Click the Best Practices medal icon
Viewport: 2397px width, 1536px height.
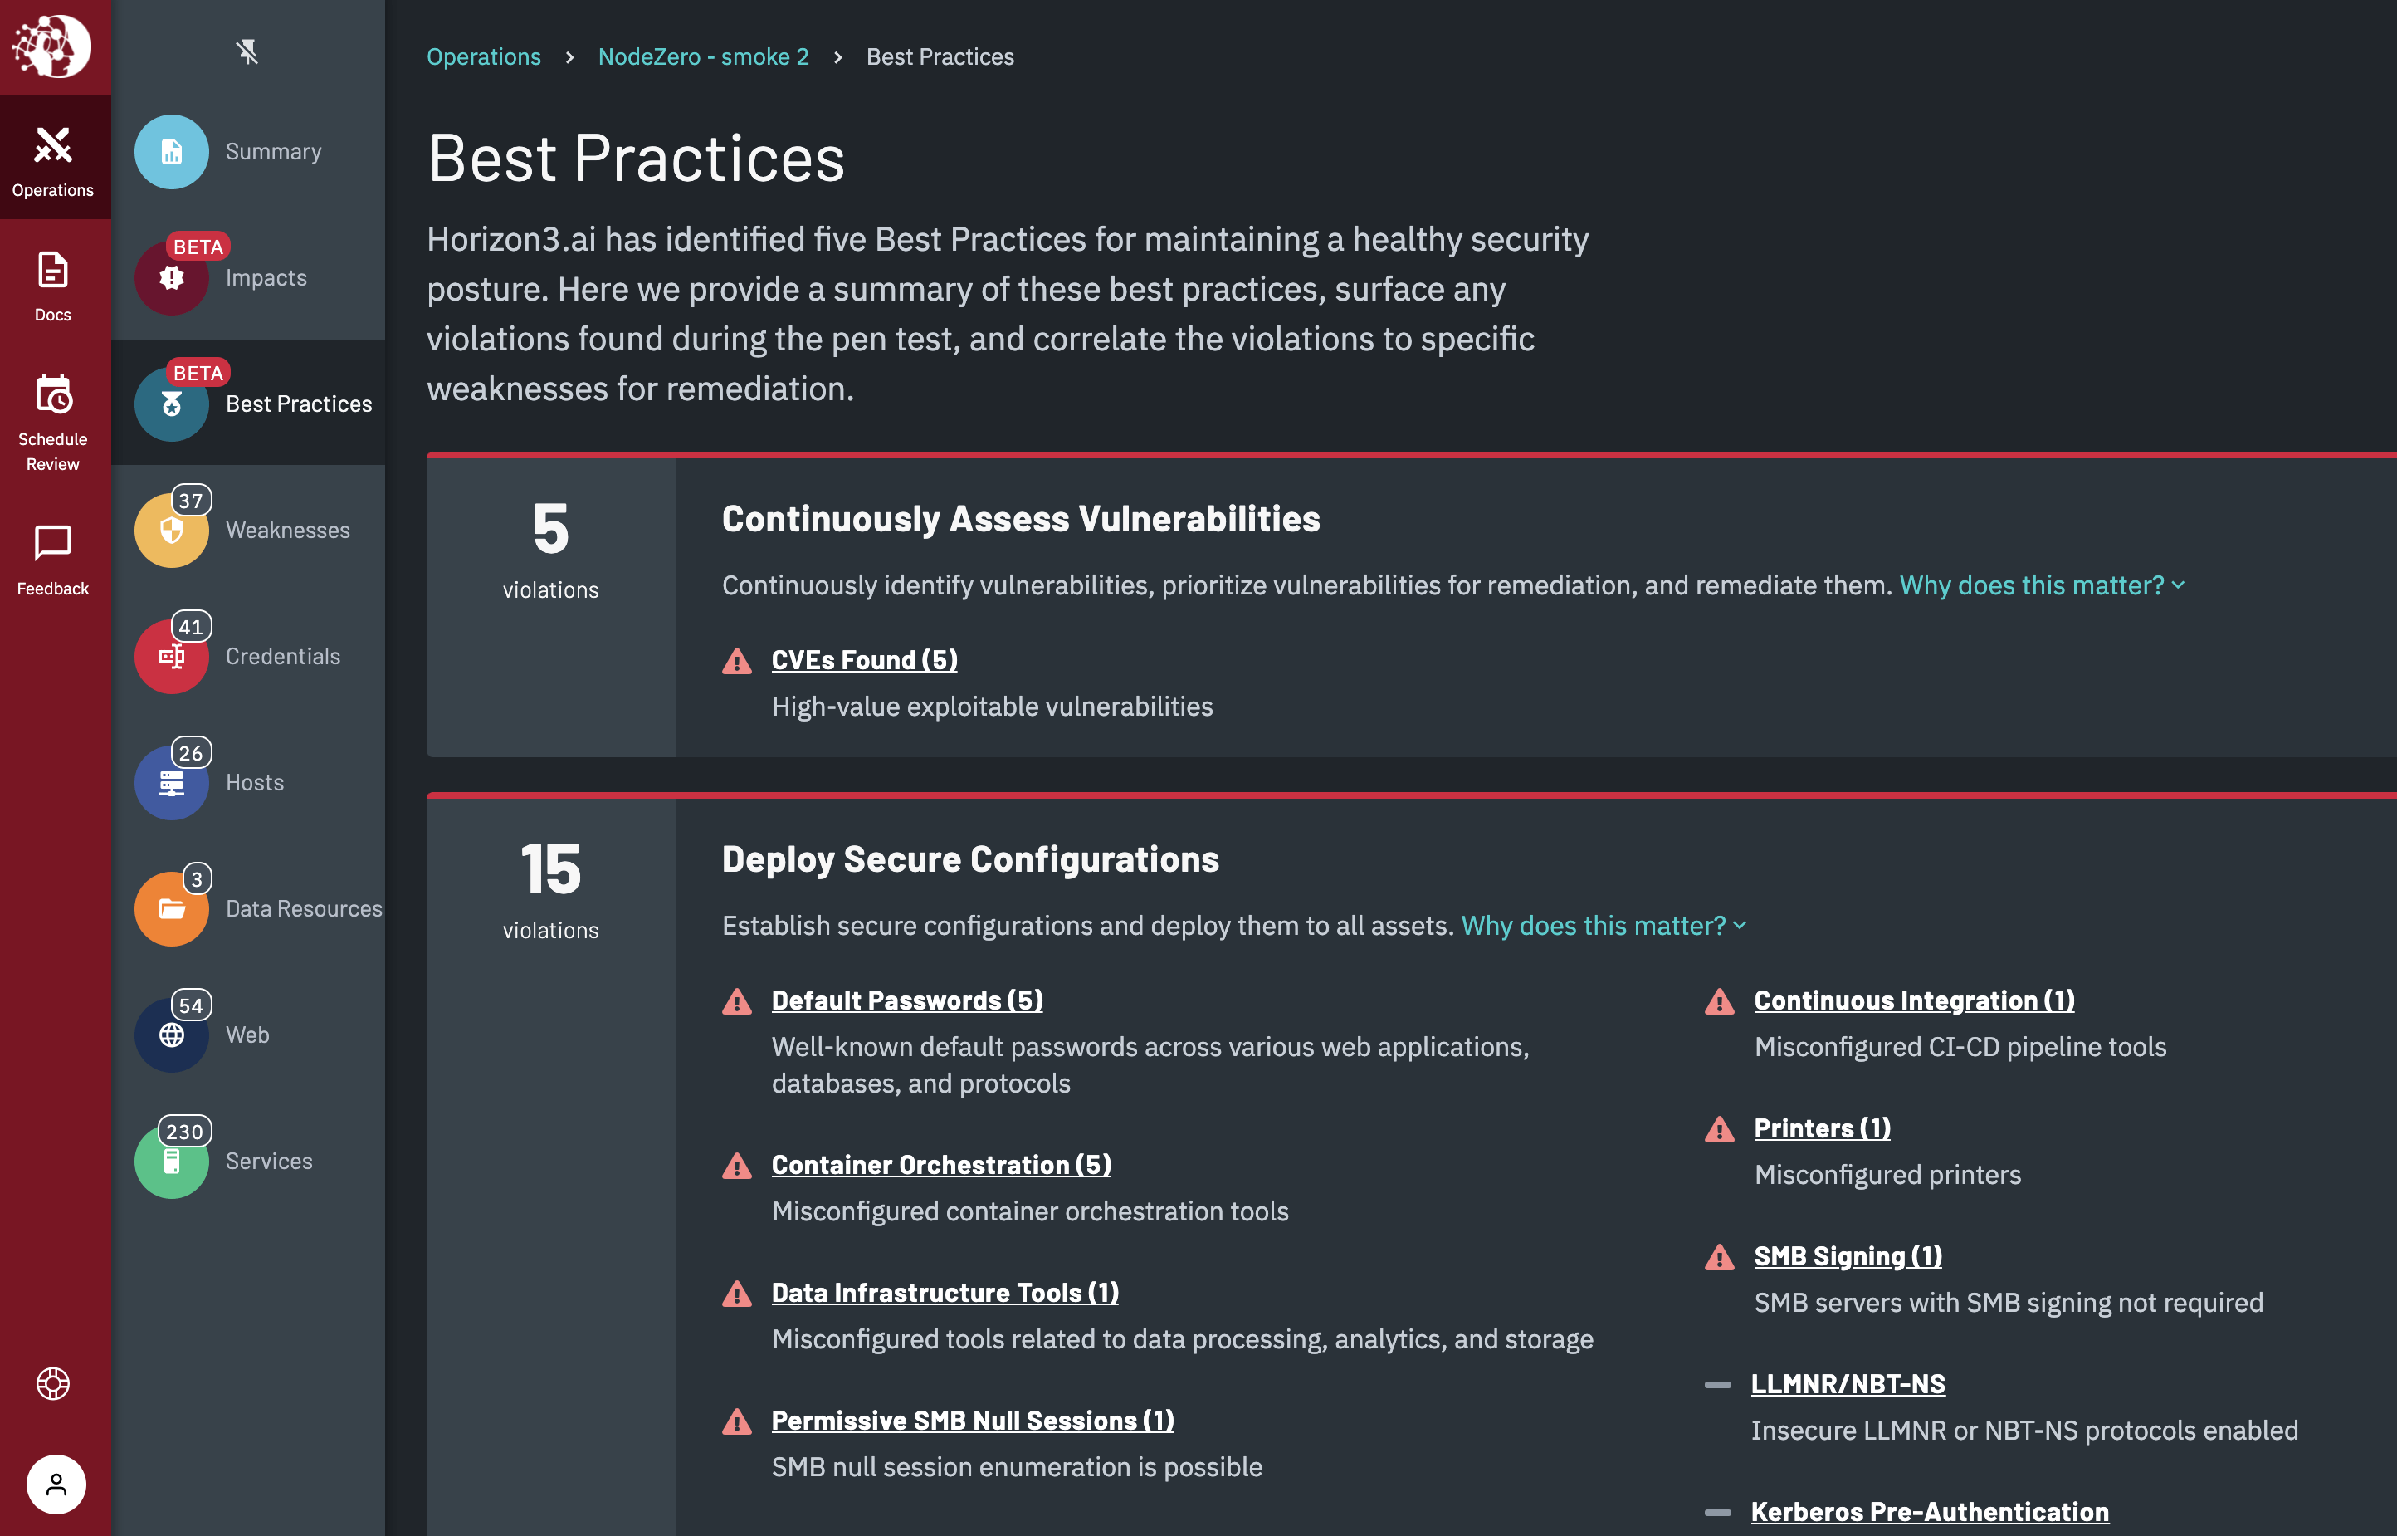click(172, 404)
